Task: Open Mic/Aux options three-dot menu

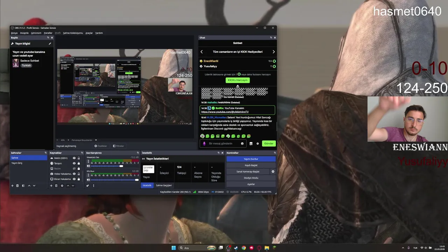Action: tap(88, 175)
